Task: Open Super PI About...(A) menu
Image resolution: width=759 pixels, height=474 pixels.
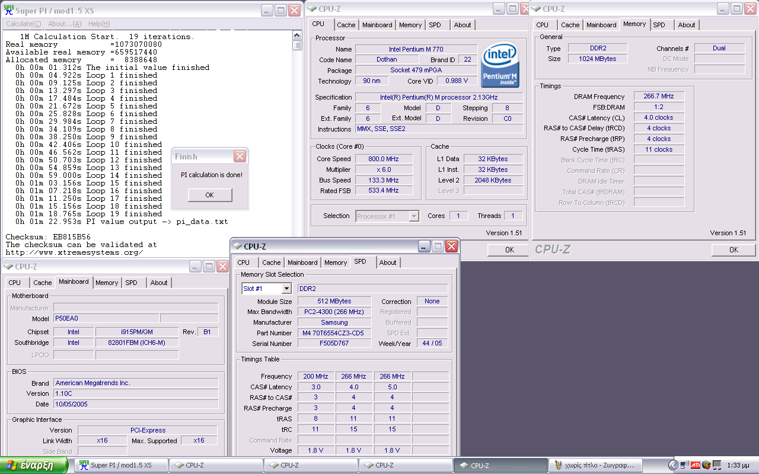Action: [65, 24]
